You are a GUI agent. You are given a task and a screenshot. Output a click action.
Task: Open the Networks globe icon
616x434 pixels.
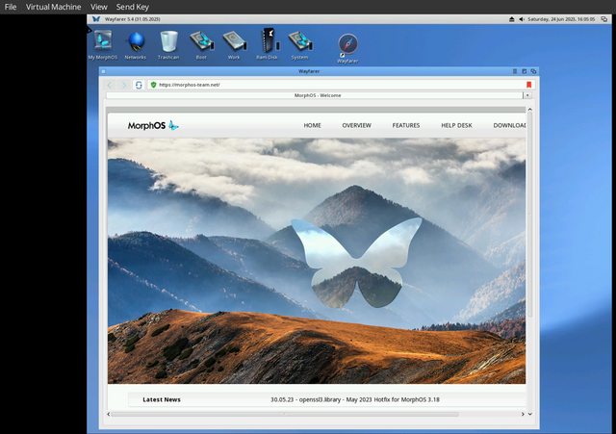click(x=136, y=45)
